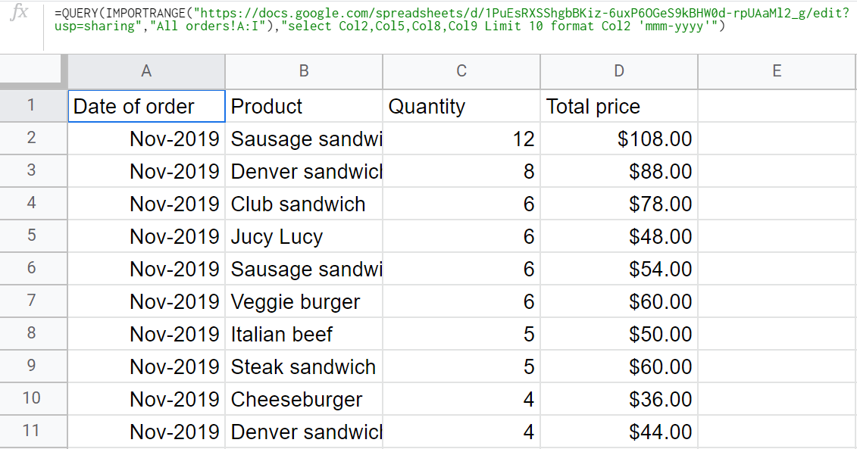Select the Total price header cell
The image size is (857, 449).
[618, 106]
